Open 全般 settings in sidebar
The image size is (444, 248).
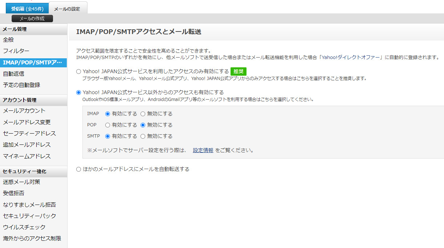8,40
